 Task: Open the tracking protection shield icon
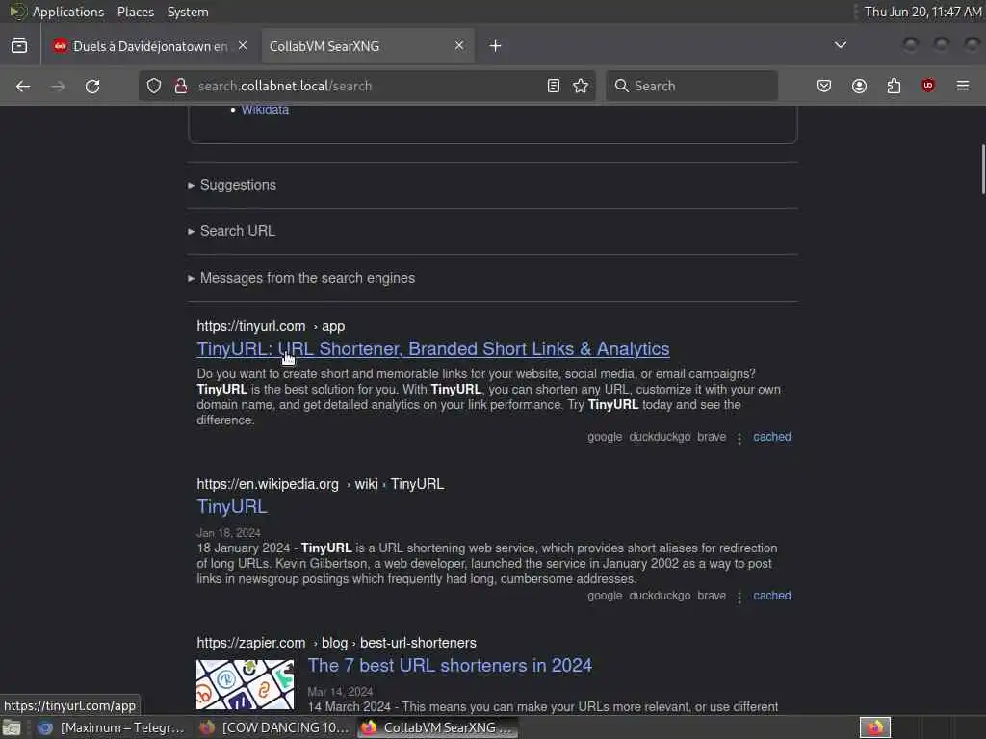[x=154, y=86]
